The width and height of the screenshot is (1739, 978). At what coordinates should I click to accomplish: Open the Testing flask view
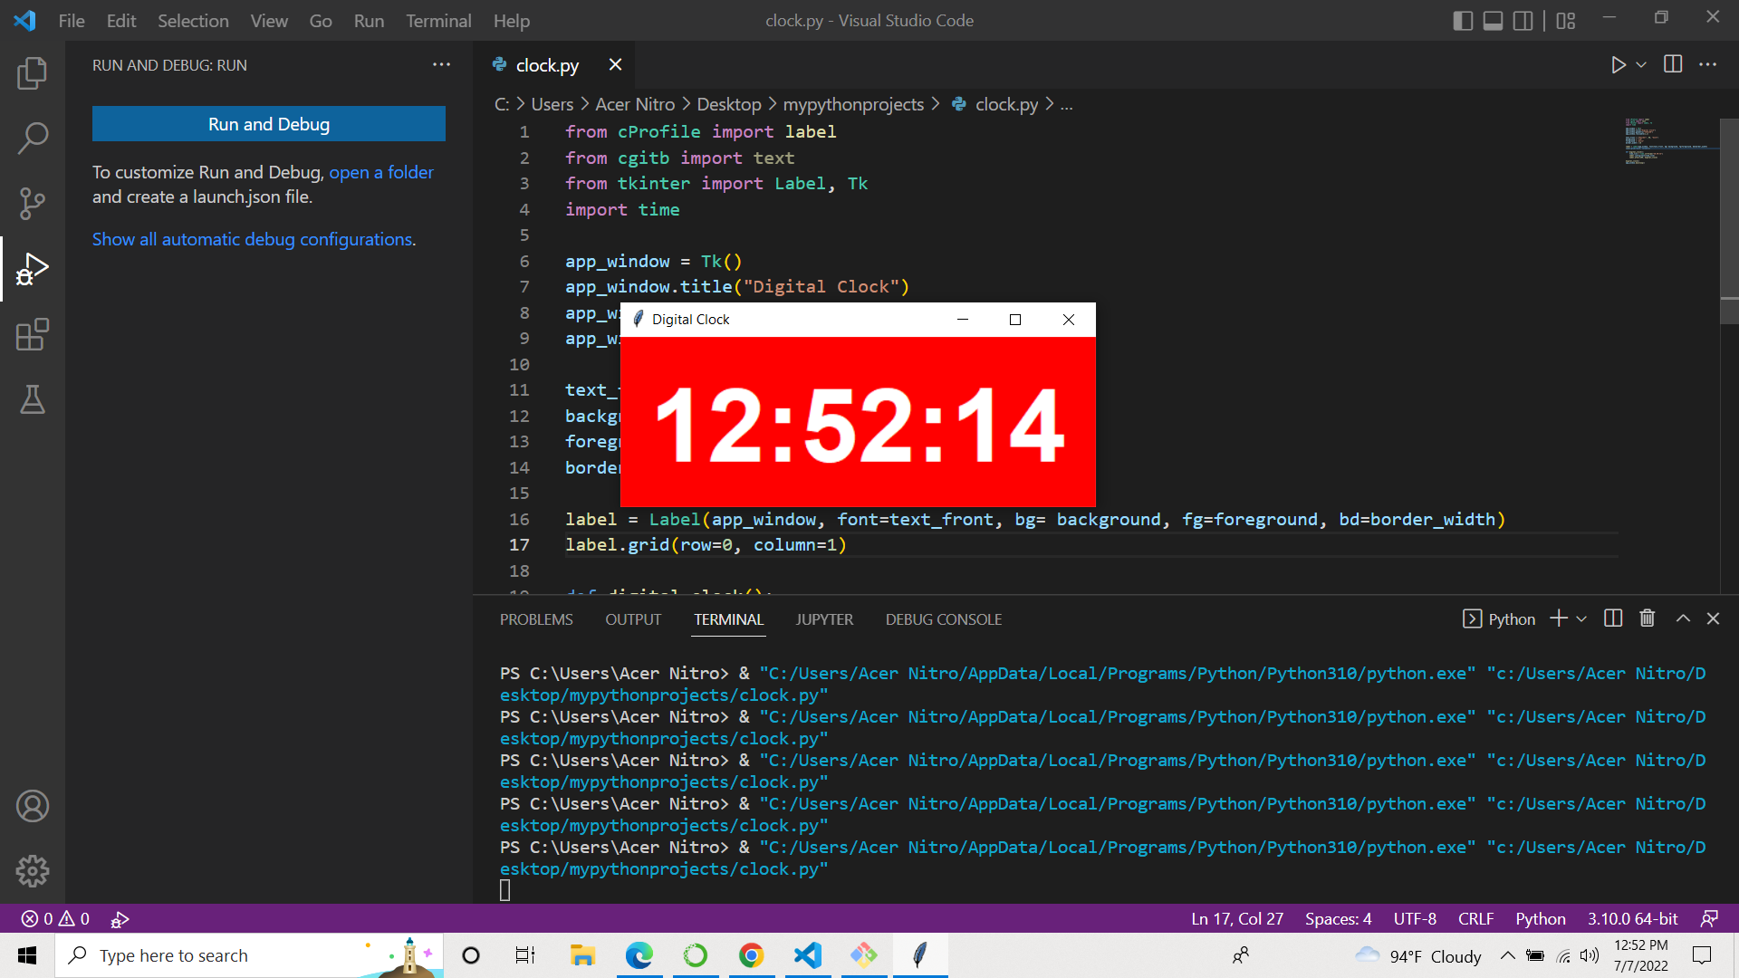click(33, 399)
